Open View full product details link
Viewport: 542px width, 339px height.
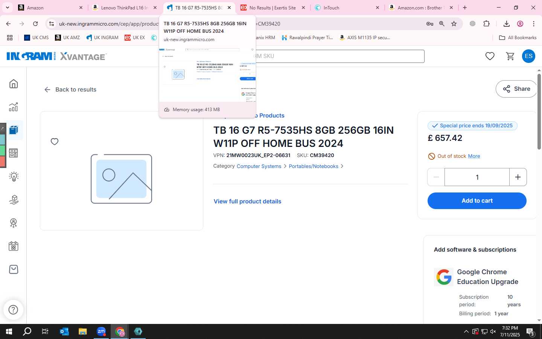(247, 202)
